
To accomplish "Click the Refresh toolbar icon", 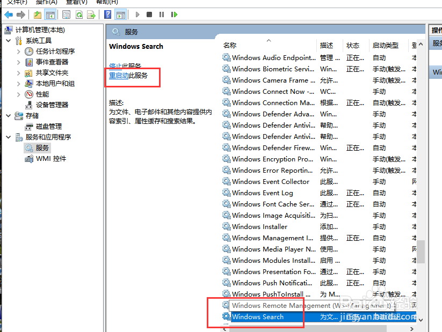I will coord(79,14).
